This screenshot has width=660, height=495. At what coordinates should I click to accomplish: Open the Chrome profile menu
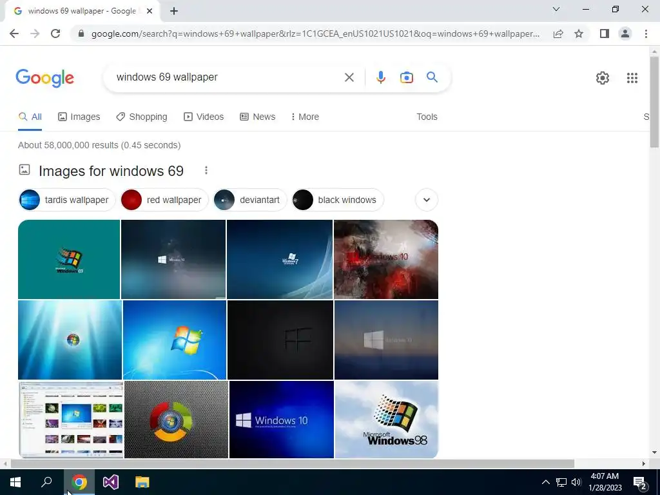625,34
